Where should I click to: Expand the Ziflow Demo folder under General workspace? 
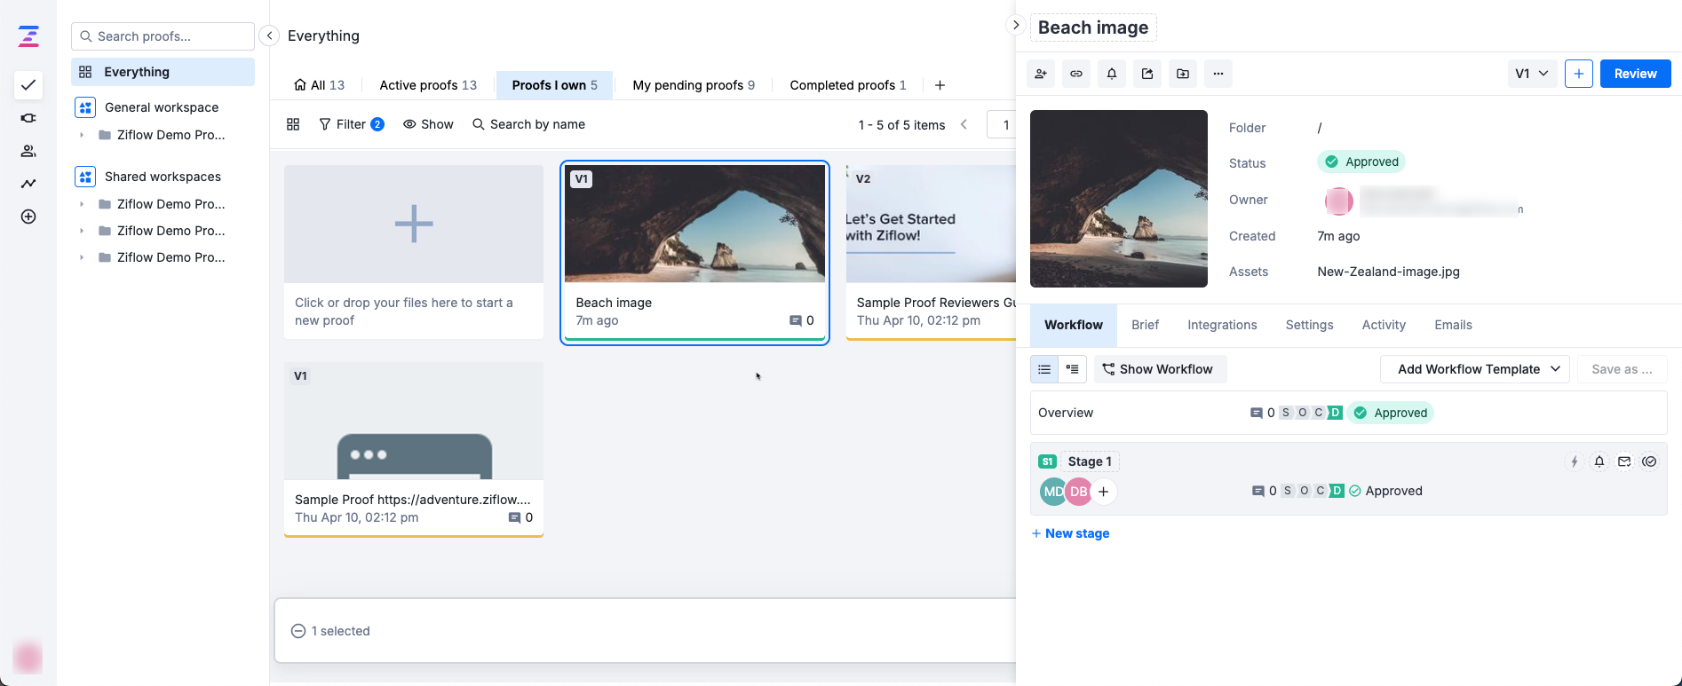point(82,135)
